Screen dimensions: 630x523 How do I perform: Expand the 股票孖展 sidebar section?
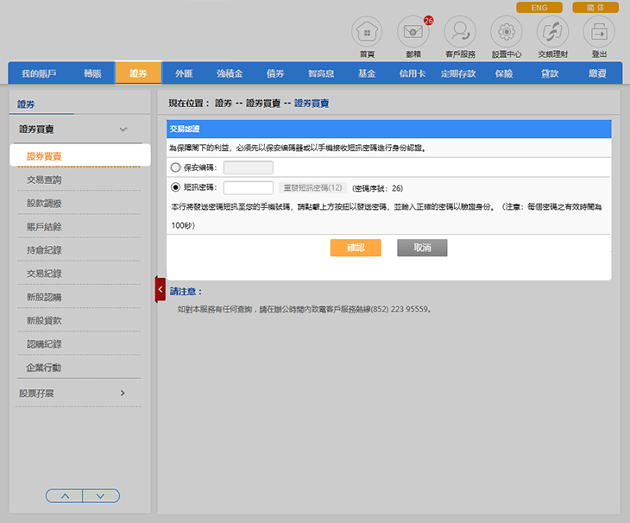tap(123, 393)
